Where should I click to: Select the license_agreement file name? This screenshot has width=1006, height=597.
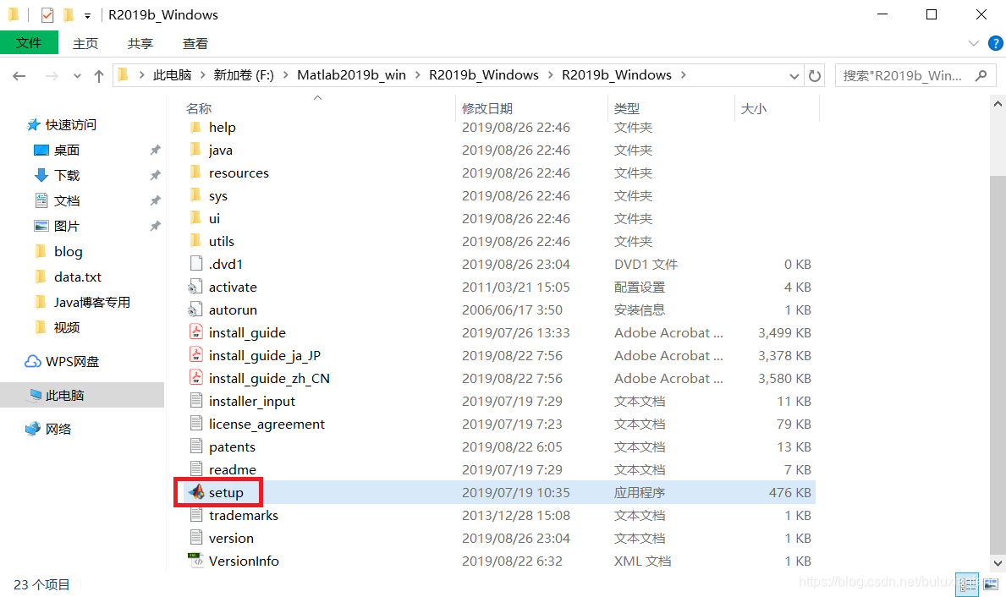tap(267, 424)
